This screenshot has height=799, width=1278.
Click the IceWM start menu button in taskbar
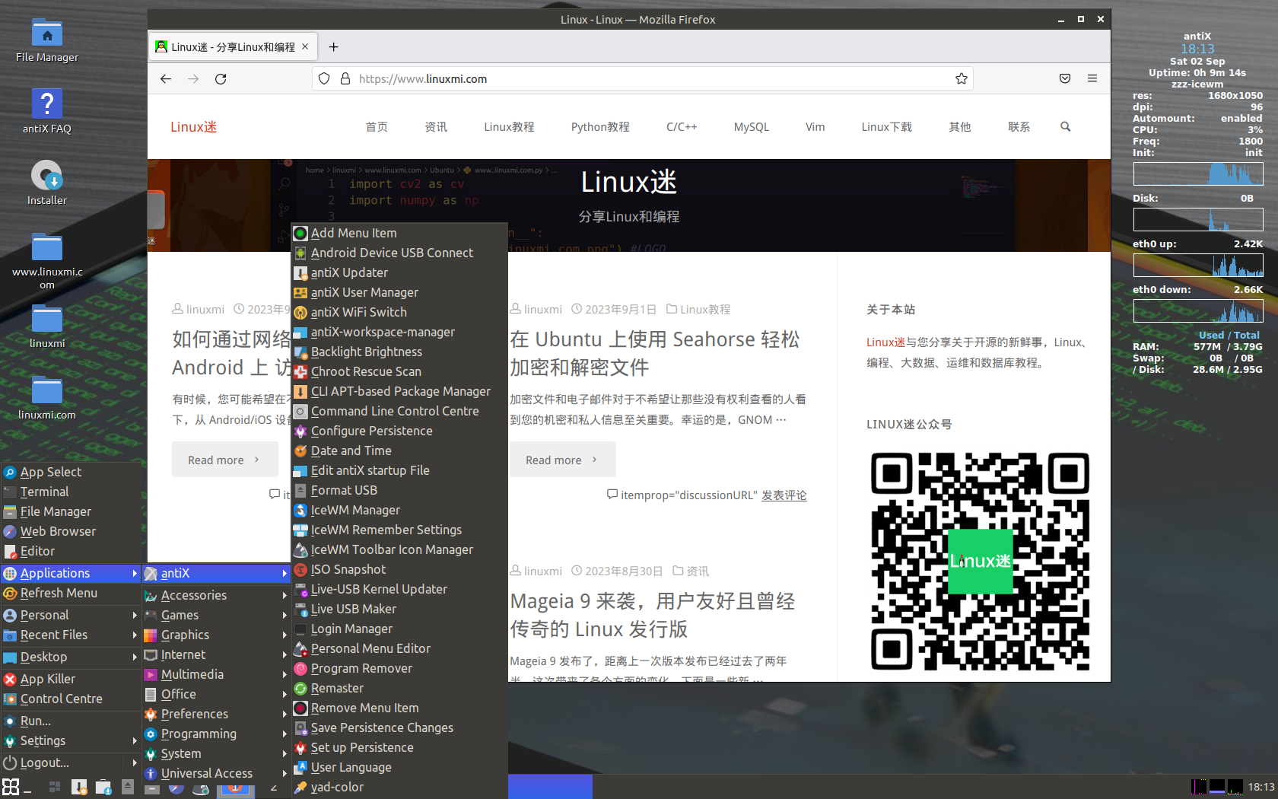11,787
